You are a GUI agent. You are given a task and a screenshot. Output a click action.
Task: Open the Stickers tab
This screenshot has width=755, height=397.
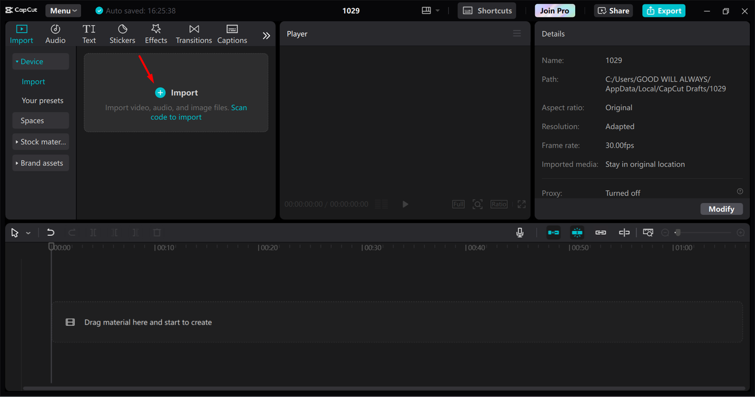point(122,34)
